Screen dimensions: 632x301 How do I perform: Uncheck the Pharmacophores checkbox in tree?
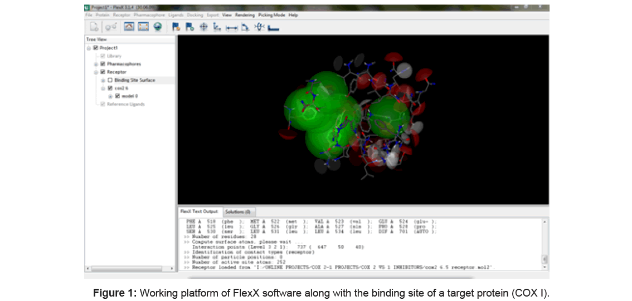103,64
